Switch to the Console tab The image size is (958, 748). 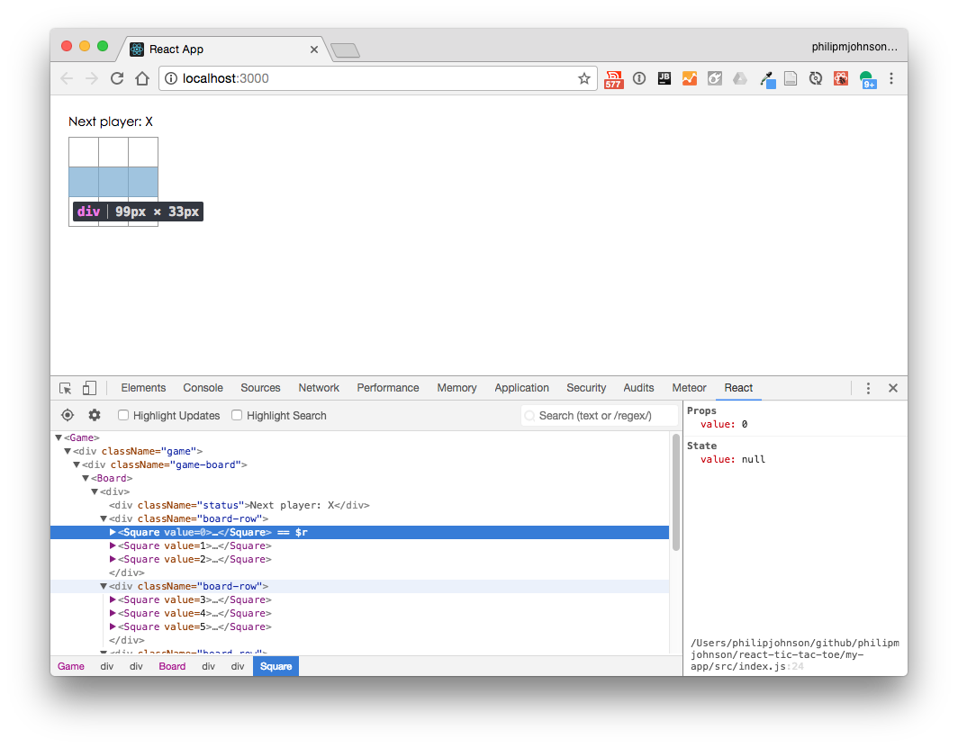[x=203, y=388]
